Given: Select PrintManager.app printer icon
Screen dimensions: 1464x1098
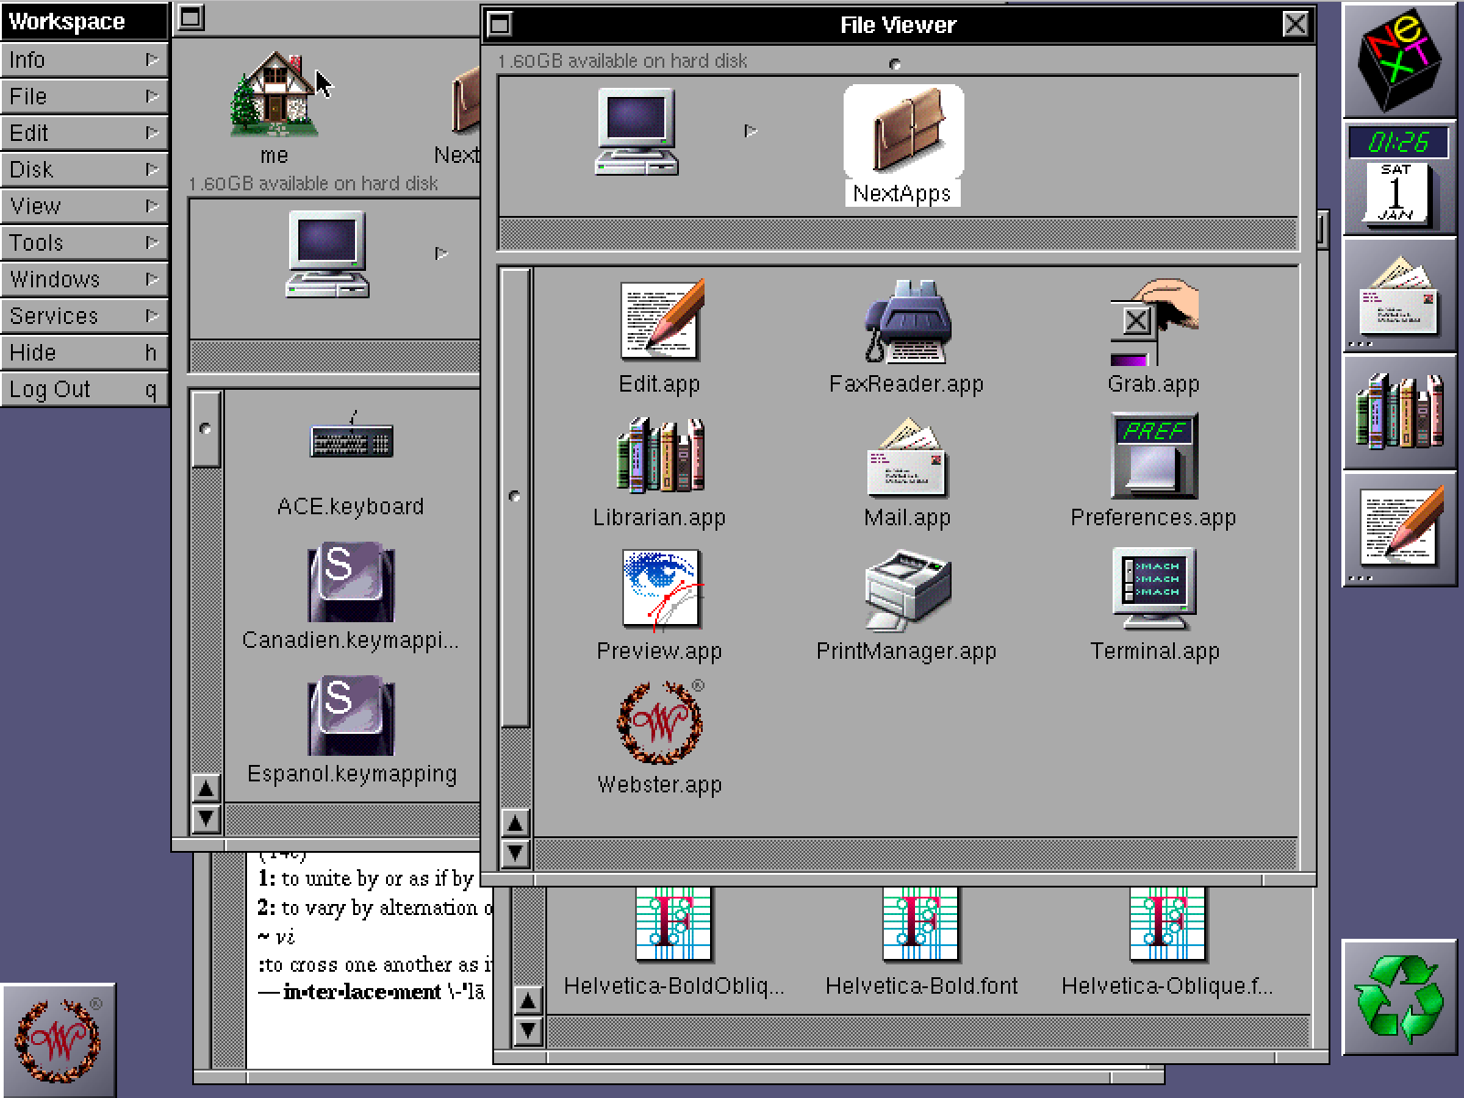Looking at the screenshot, I should coord(907,590).
